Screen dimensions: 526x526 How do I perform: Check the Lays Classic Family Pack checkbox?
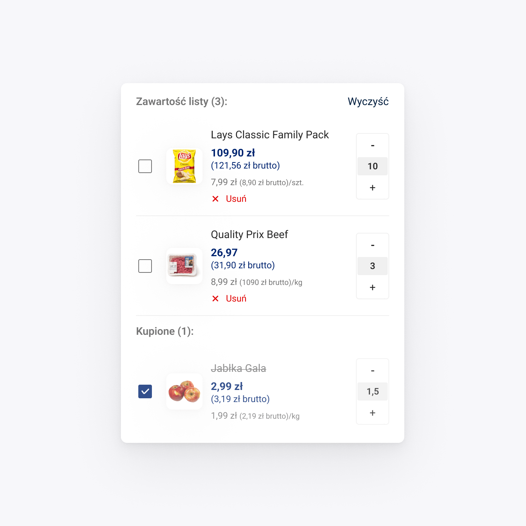tap(145, 166)
